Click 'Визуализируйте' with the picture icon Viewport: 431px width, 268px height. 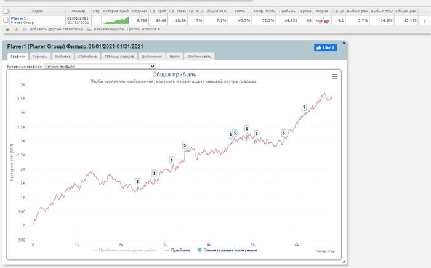(x=105, y=29)
